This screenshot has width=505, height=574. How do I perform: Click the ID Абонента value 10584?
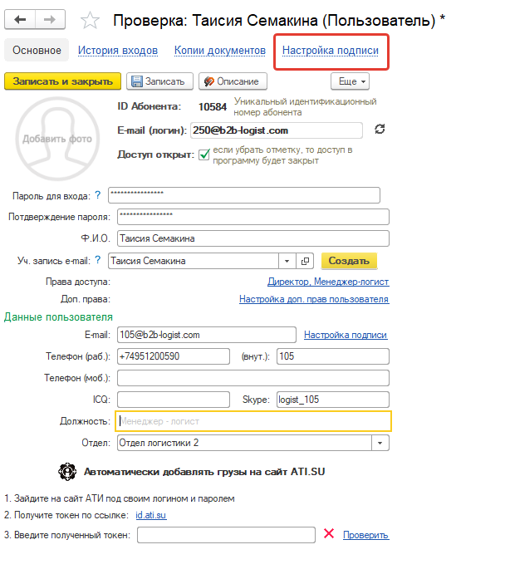pyautogui.click(x=213, y=107)
